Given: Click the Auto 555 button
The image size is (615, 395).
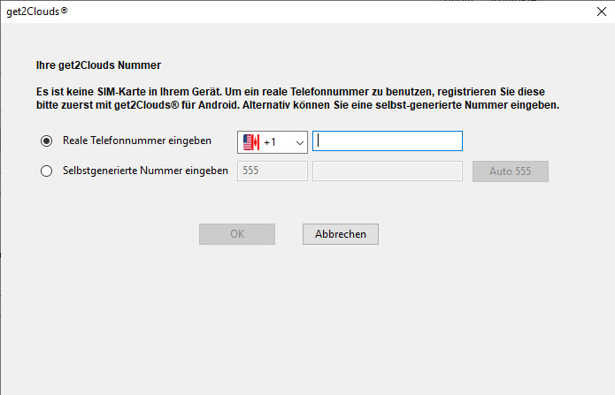Looking at the screenshot, I should (x=511, y=171).
